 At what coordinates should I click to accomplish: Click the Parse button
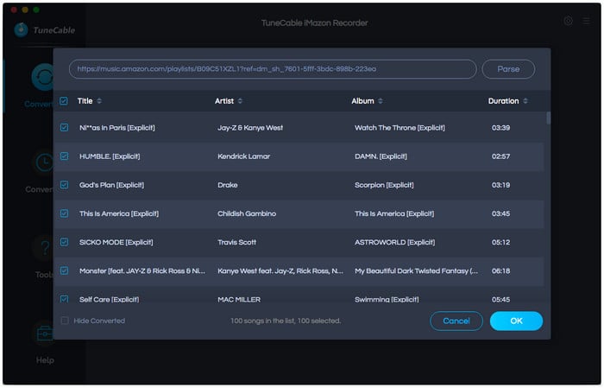[508, 69]
